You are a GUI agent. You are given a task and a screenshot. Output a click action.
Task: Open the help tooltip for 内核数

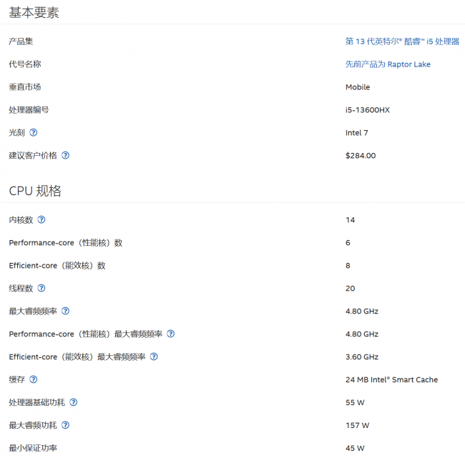[x=41, y=219]
